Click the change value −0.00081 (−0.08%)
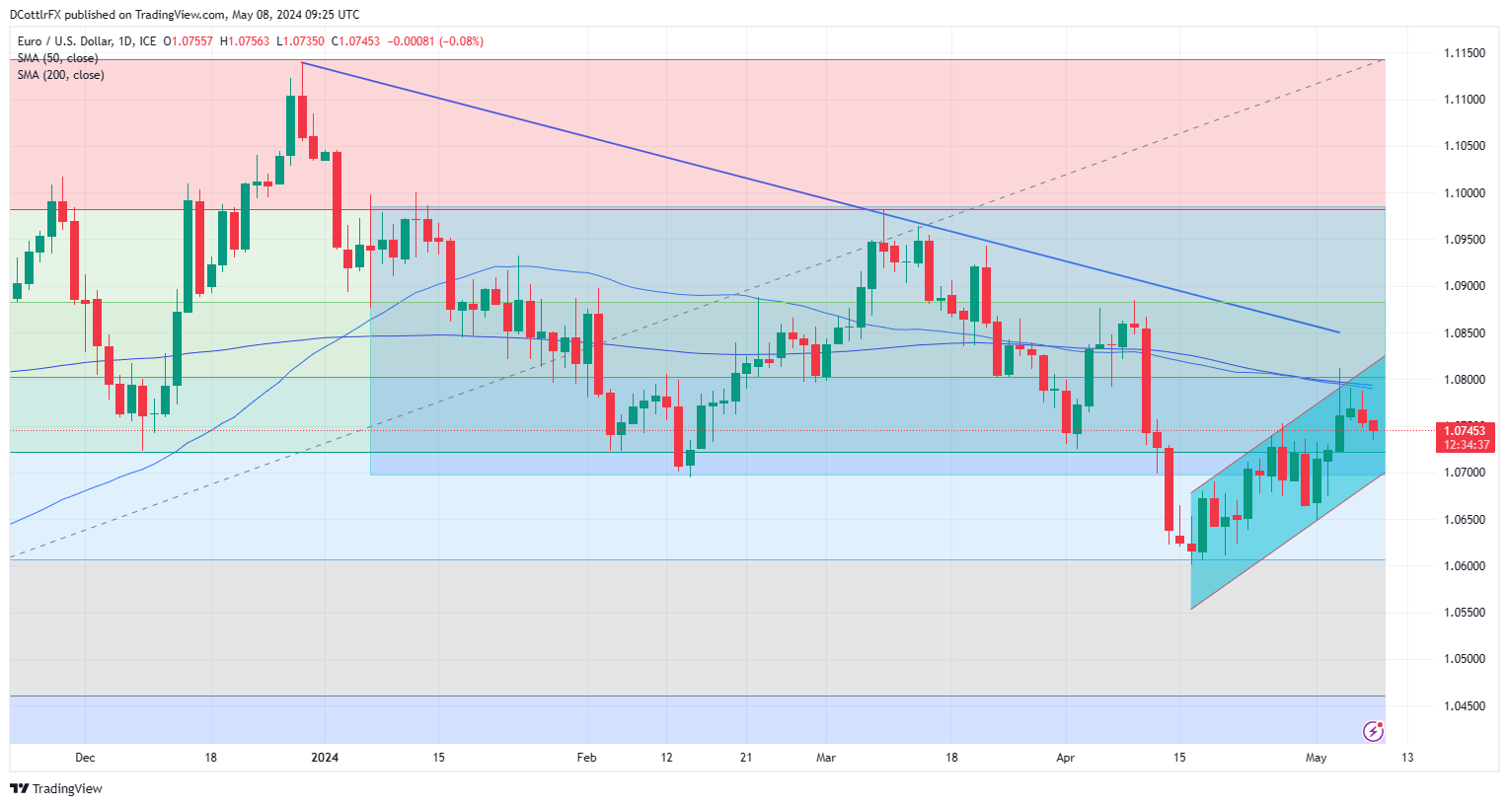 coord(435,41)
